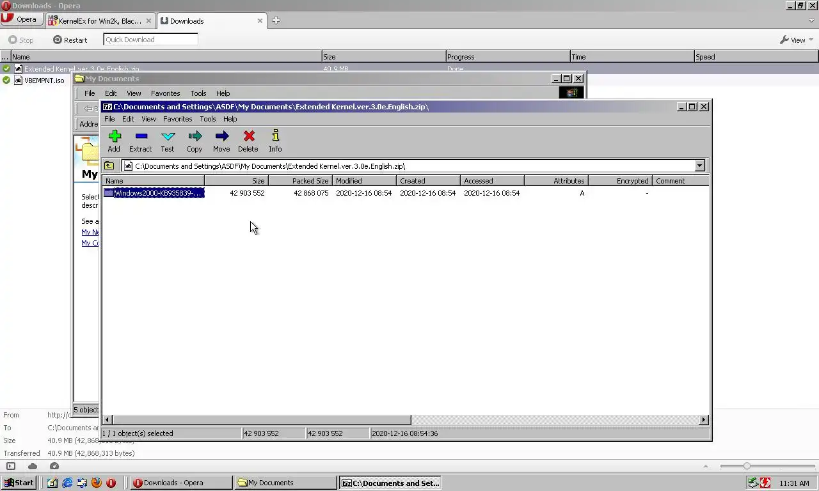
Task: Open the File menu in My Documents window
Action: tap(90, 93)
